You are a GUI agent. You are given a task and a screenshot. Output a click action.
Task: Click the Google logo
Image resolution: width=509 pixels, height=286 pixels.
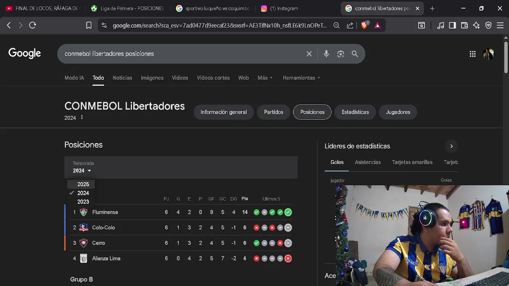click(x=25, y=54)
